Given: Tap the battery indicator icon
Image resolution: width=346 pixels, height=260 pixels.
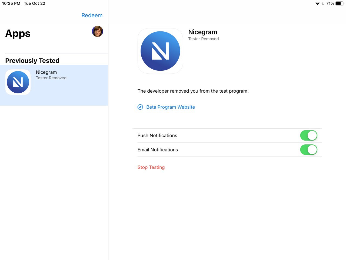Looking at the screenshot, I should pyautogui.click(x=340, y=4).
